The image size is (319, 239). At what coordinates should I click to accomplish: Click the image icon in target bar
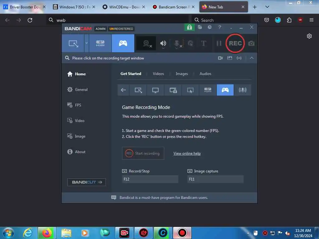pyautogui.click(x=230, y=58)
